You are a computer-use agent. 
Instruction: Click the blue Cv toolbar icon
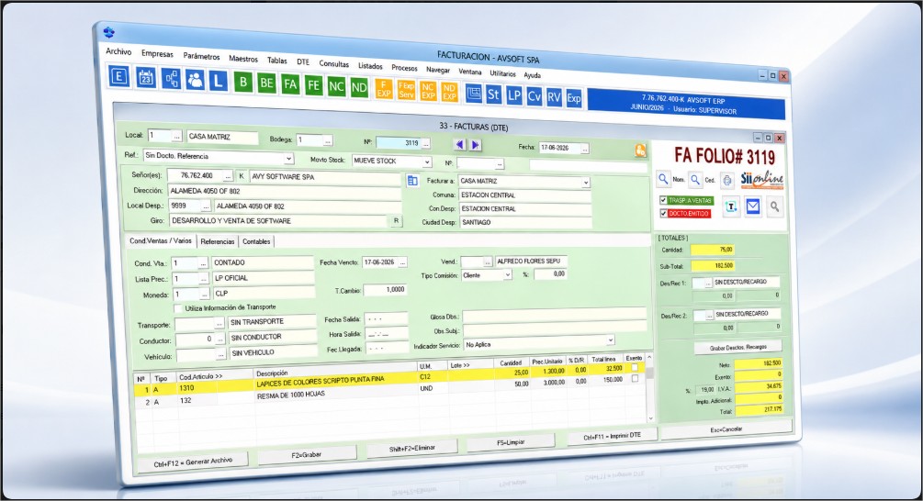(534, 96)
